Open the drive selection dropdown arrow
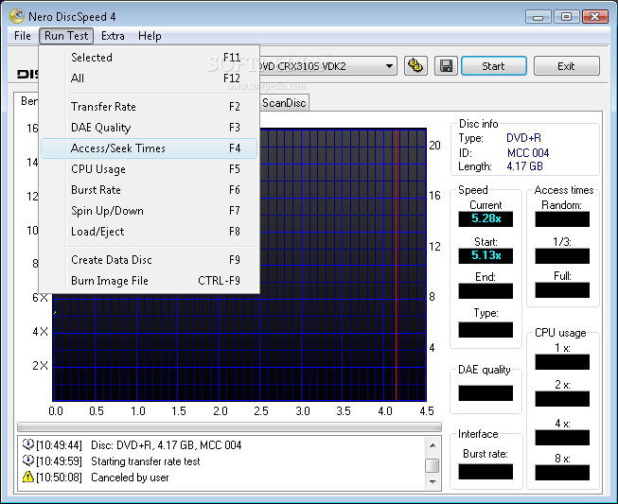This screenshot has height=504, width=618. click(389, 66)
